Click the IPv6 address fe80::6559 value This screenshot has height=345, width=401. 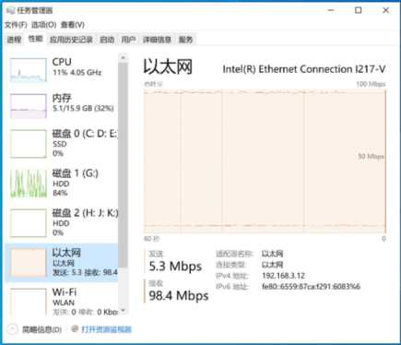(x=311, y=287)
